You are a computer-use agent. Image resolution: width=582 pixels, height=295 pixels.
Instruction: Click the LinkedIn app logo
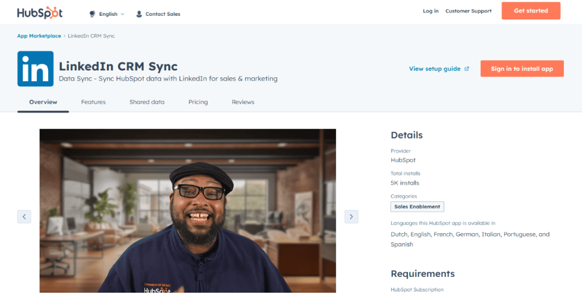tap(35, 69)
